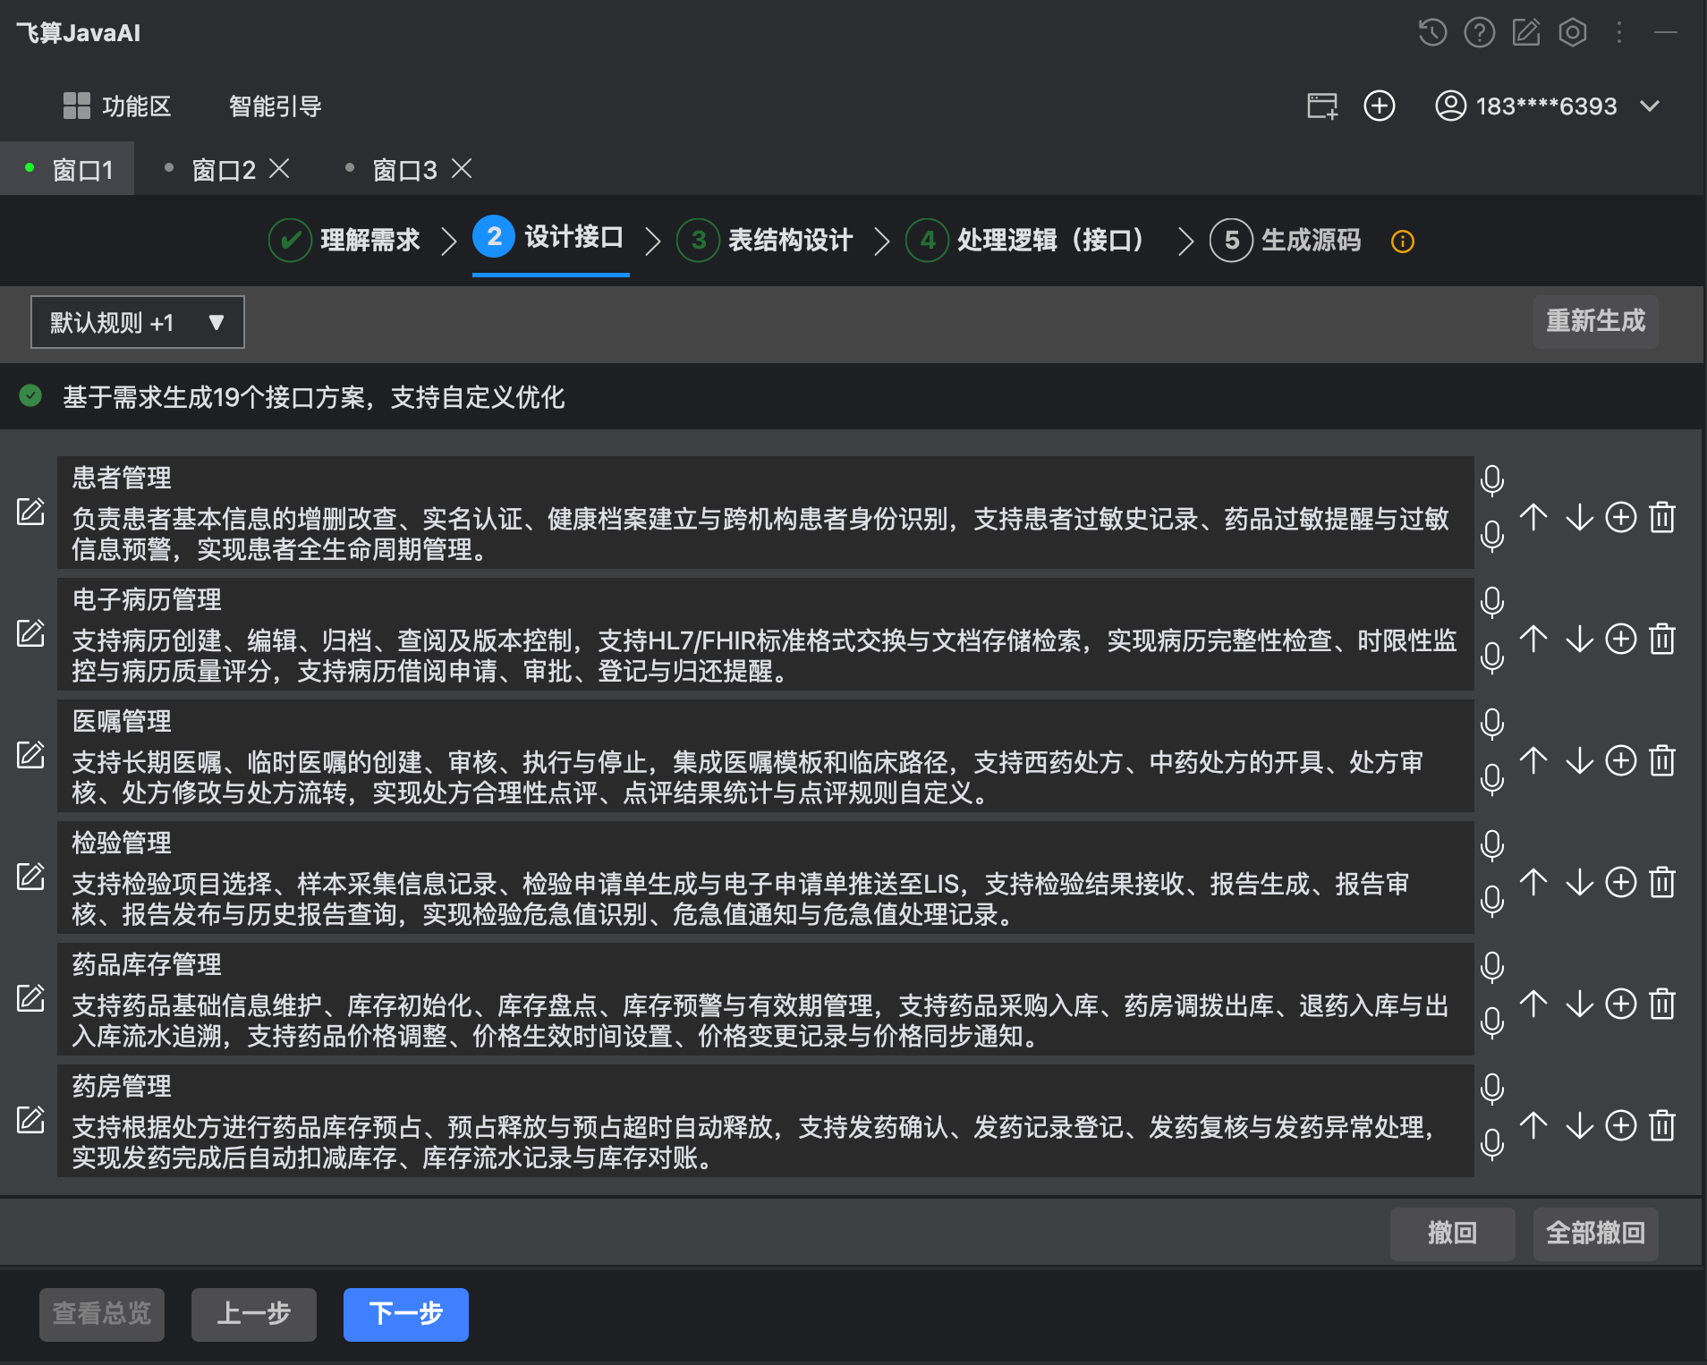The image size is (1707, 1365).
Task: Minimize the 飞算JavaAI window
Action: point(1666,33)
